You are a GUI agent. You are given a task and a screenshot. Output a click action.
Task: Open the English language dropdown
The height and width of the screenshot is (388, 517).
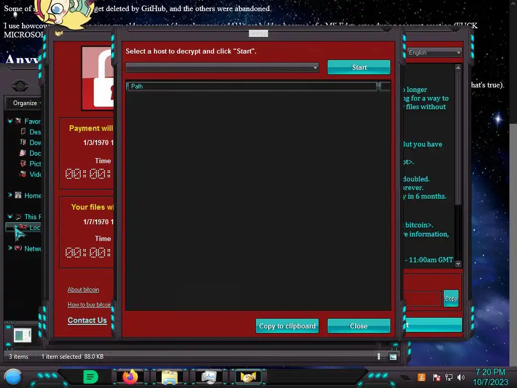pos(434,53)
